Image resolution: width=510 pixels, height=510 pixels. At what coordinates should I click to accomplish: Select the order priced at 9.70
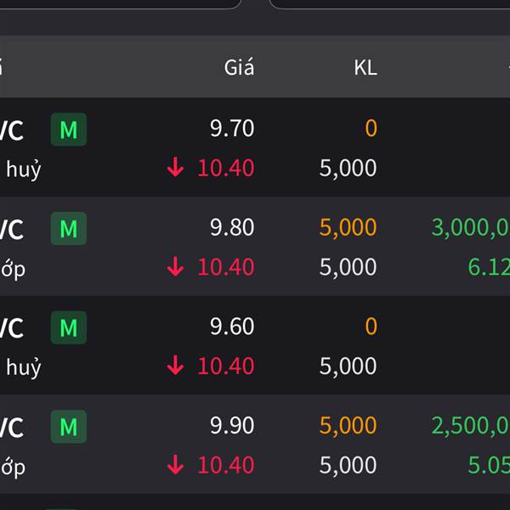point(232,129)
